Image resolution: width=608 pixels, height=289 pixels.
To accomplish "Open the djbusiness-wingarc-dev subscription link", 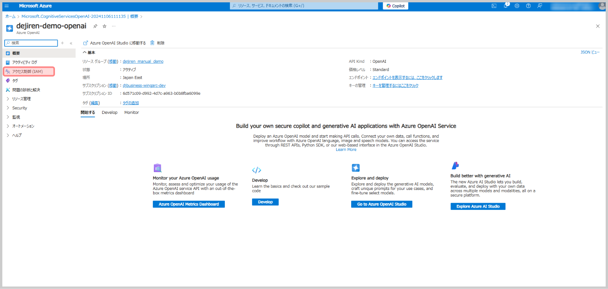I will pyautogui.click(x=144, y=85).
